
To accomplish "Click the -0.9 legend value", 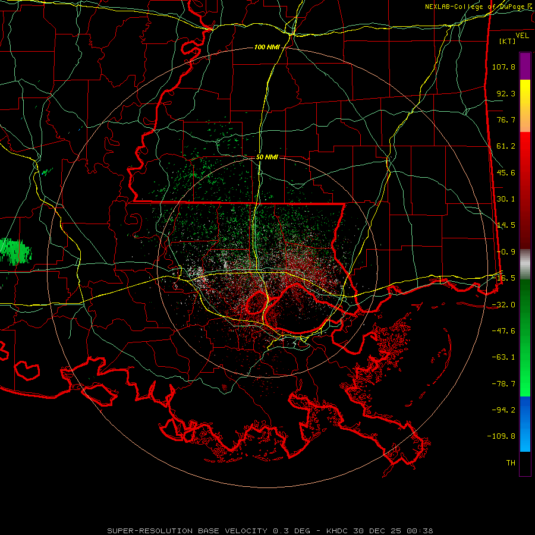I will [506, 252].
